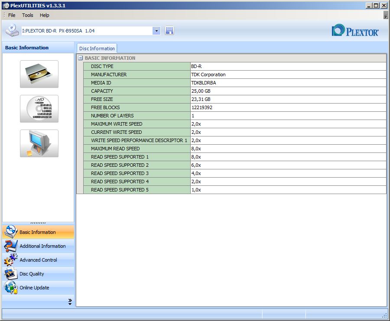The image size is (390, 321).
Task: Select the MAXIMUM READ SPEED row
Action: (x=235, y=149)
